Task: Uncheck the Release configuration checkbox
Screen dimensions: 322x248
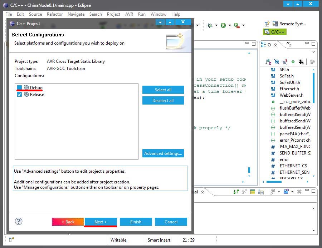Action: (20, 95)
